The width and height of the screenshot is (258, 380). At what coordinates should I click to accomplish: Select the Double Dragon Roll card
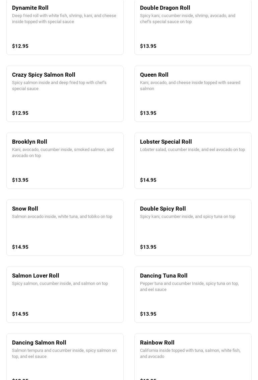[x=165, y=8]
